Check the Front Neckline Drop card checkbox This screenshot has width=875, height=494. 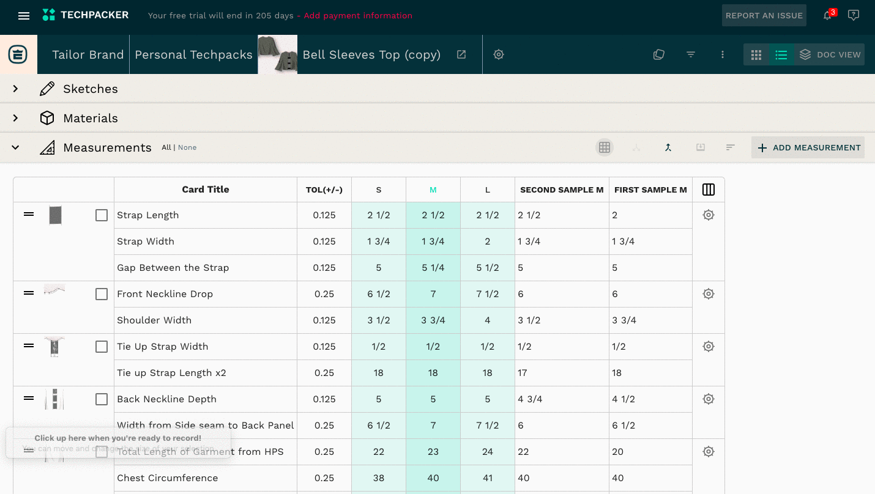[102, 294]
